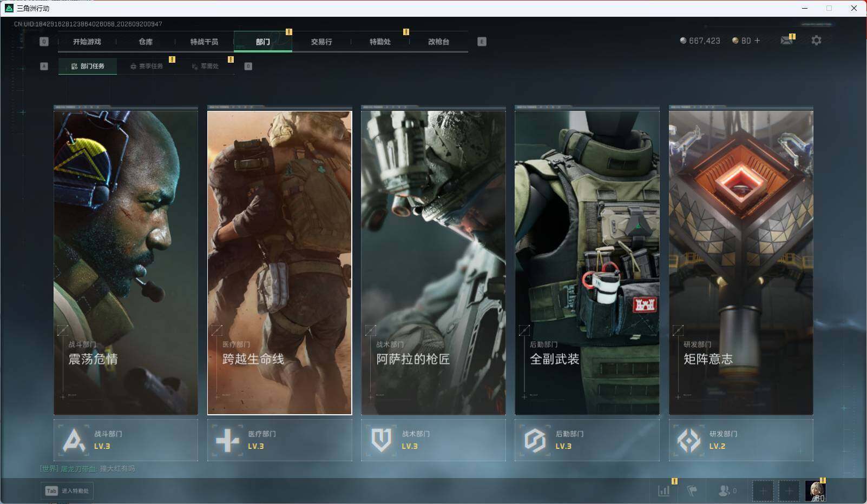Click the 后勤部门 LV.3 panel
Image resolution: width=867 pixels, height=504 pixels.
tap(587, 440)
